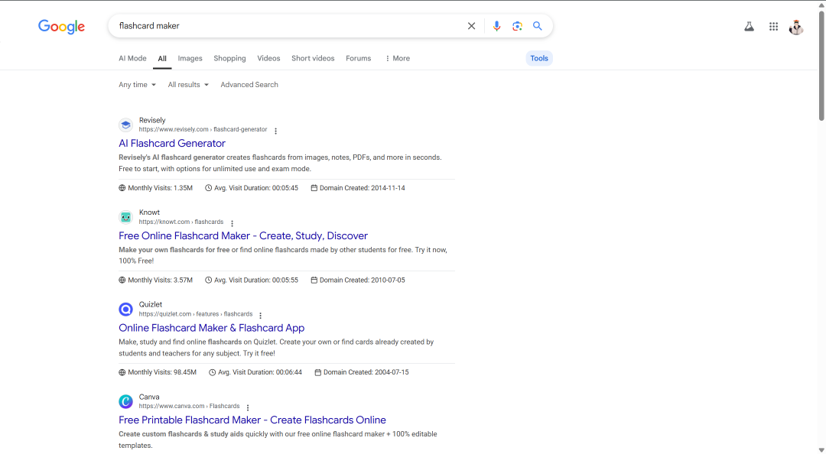Open Search Labs flask icon
Image resolution: width=826 pixels, height=454 pixels.
click(x=749, y=26)
